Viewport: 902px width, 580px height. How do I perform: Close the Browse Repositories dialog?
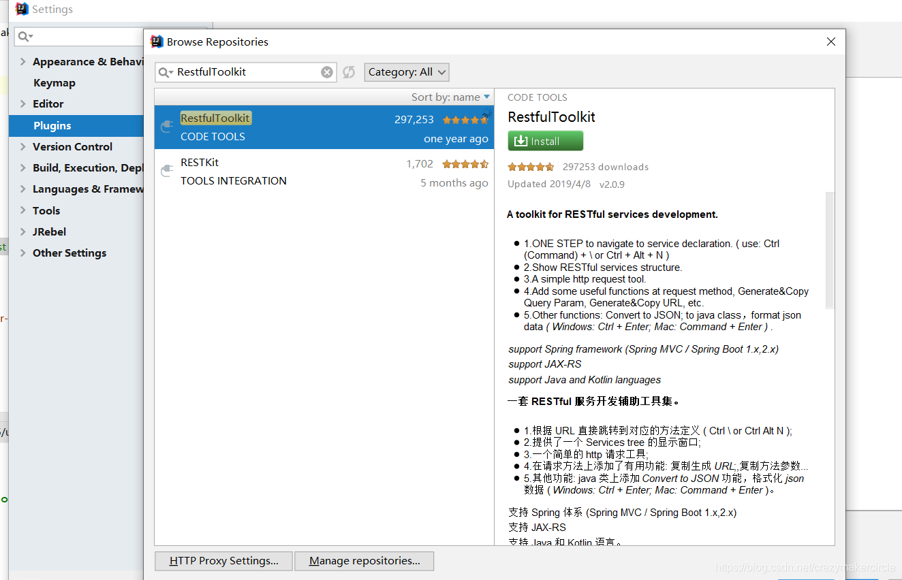click(x=831, y=42)
